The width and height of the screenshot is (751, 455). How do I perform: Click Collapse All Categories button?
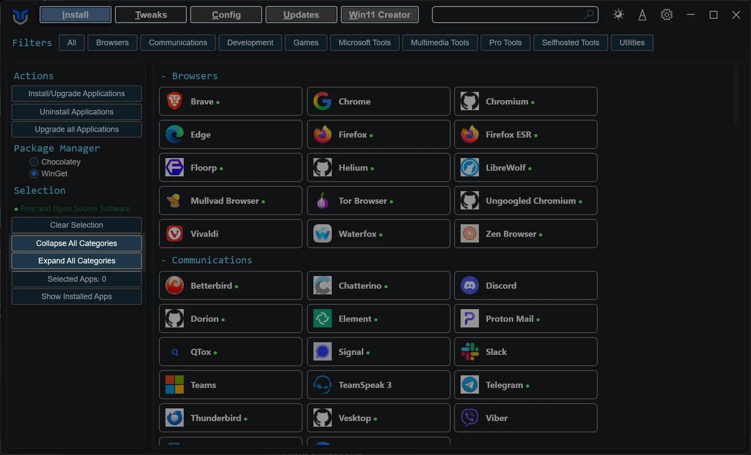coord(77,243)
